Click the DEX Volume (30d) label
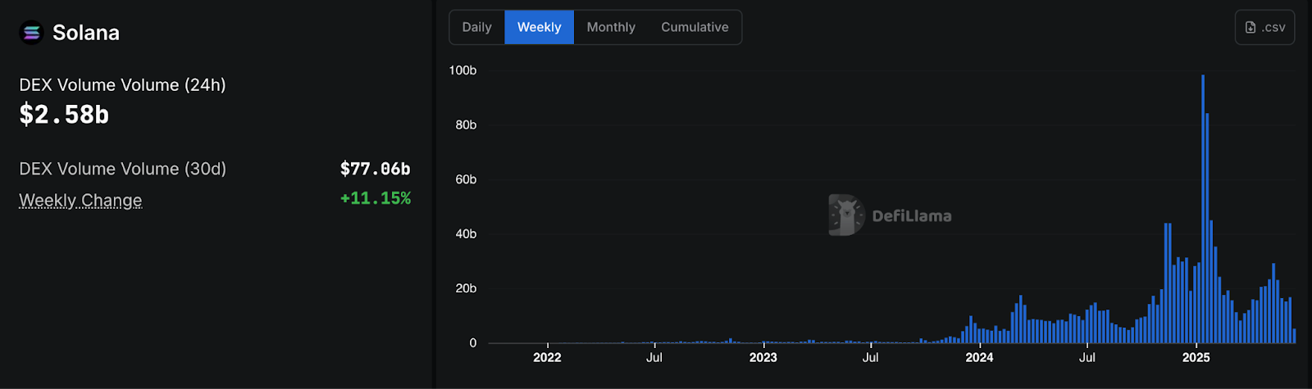Screen dimensions: 1312x389 (x=123, y=169)
